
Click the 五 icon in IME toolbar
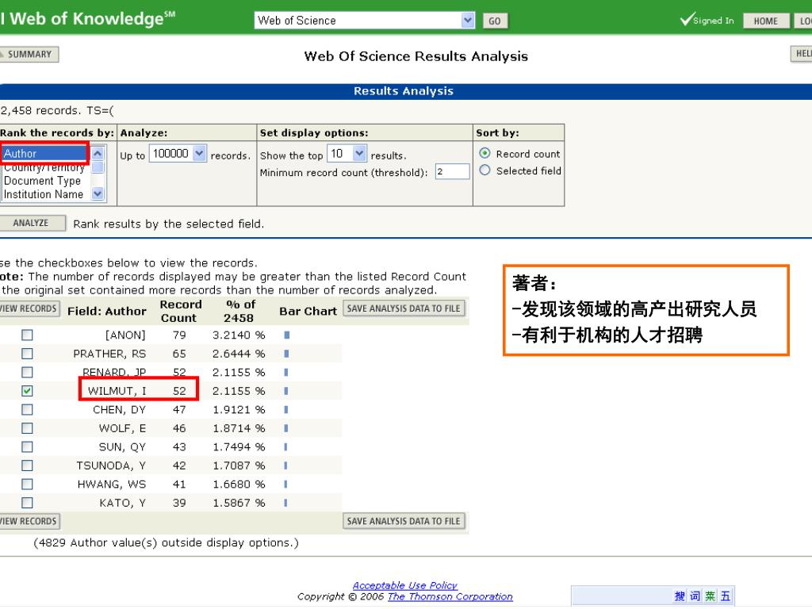pos(726,596)
